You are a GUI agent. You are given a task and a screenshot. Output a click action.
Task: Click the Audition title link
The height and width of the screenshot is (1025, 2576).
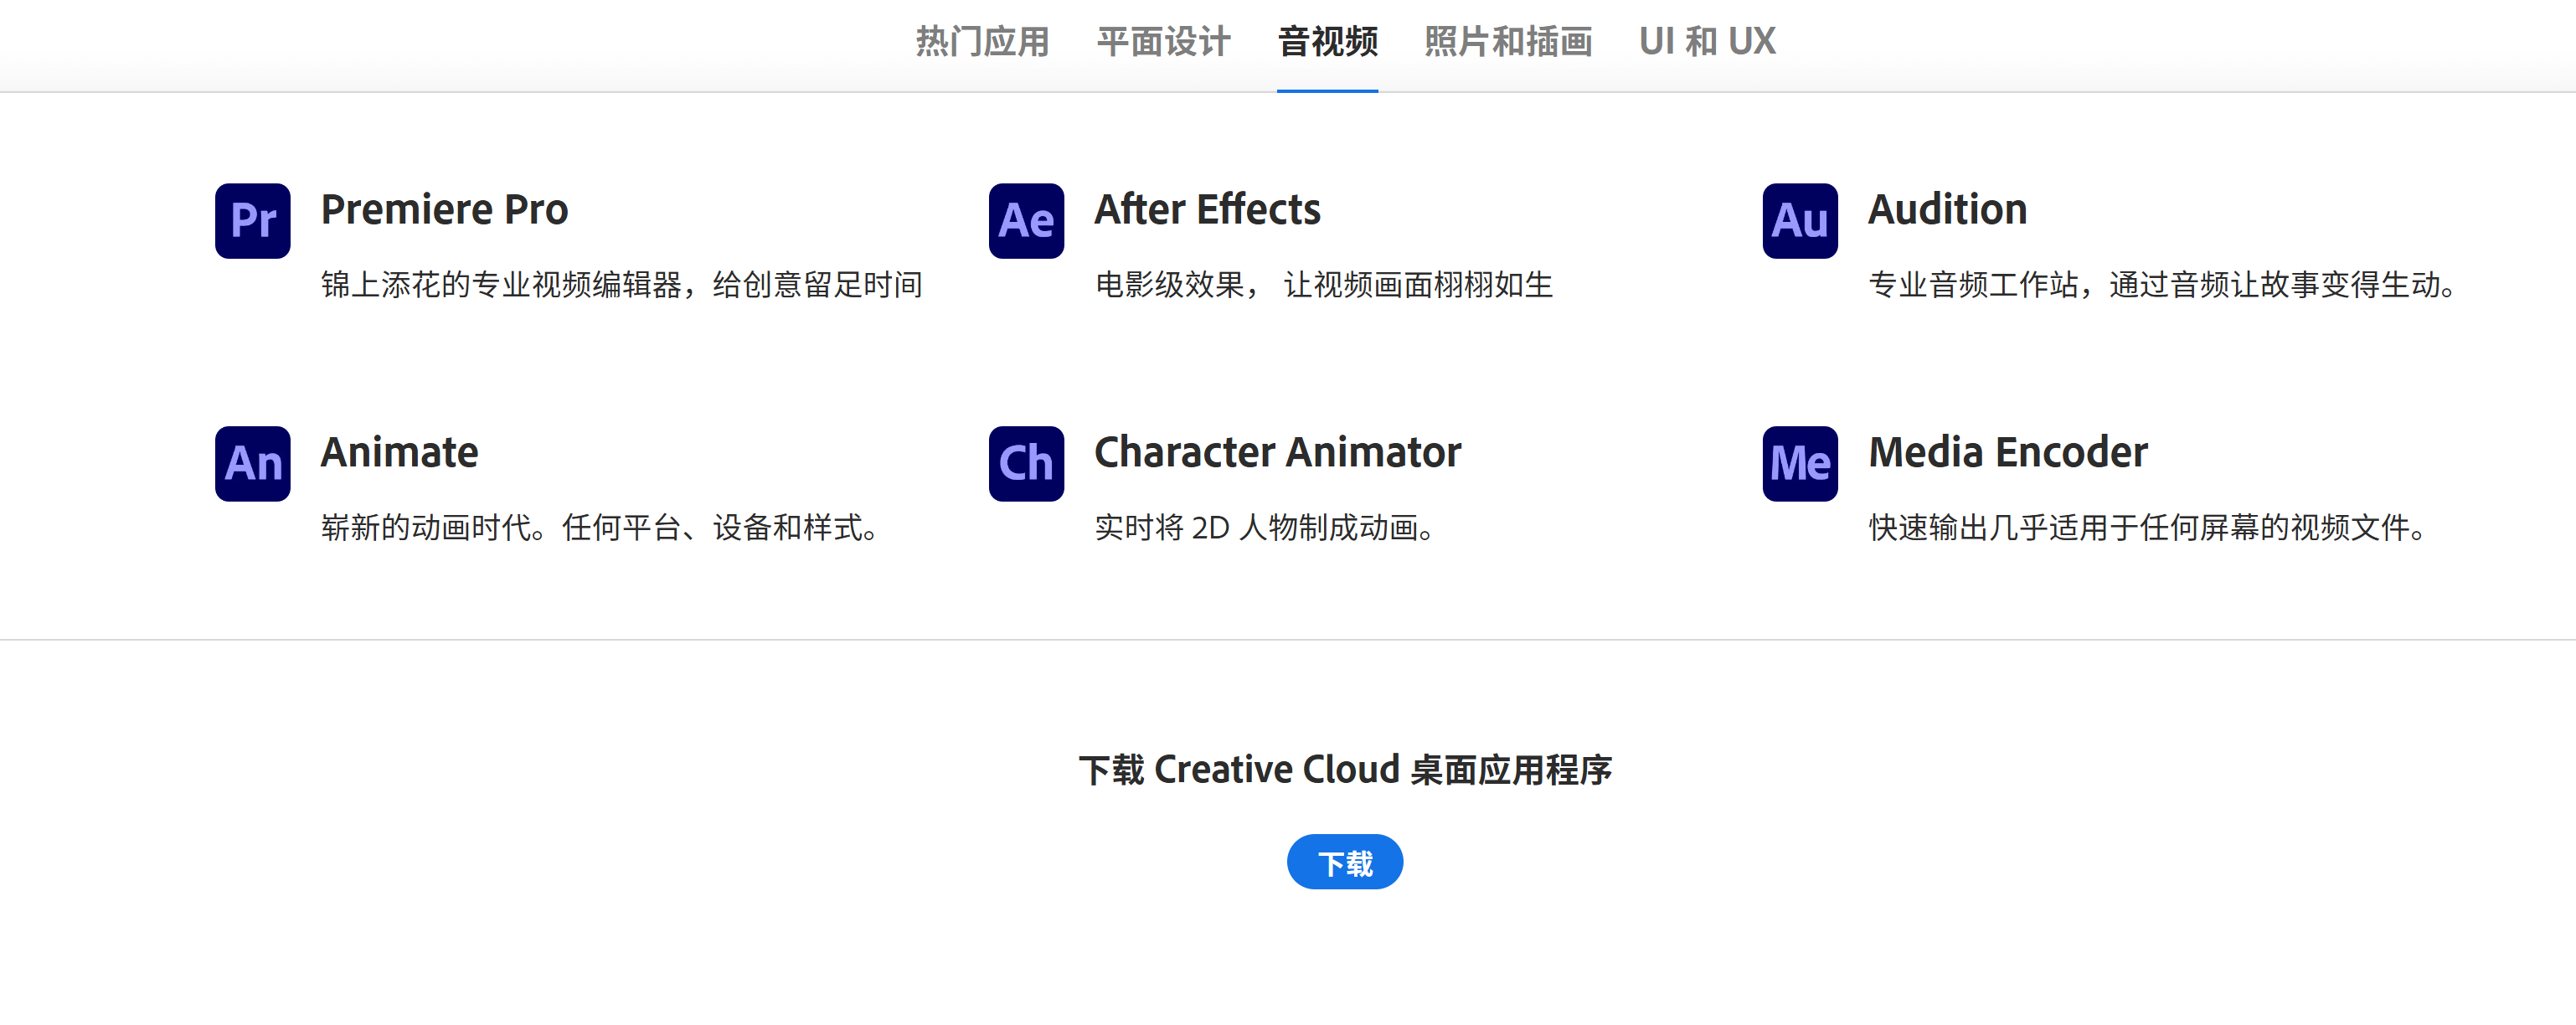click(x=1947, y=210)
